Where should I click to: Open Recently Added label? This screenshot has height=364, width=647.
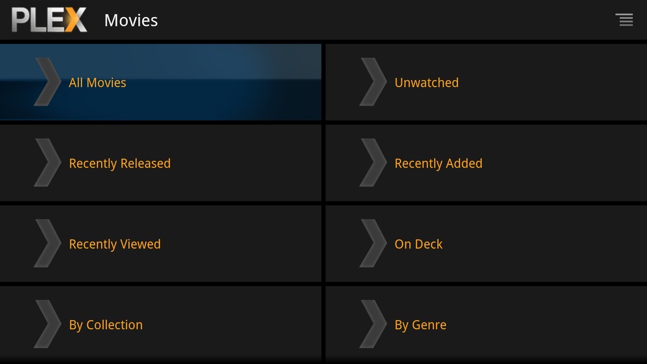click(438, 163)
